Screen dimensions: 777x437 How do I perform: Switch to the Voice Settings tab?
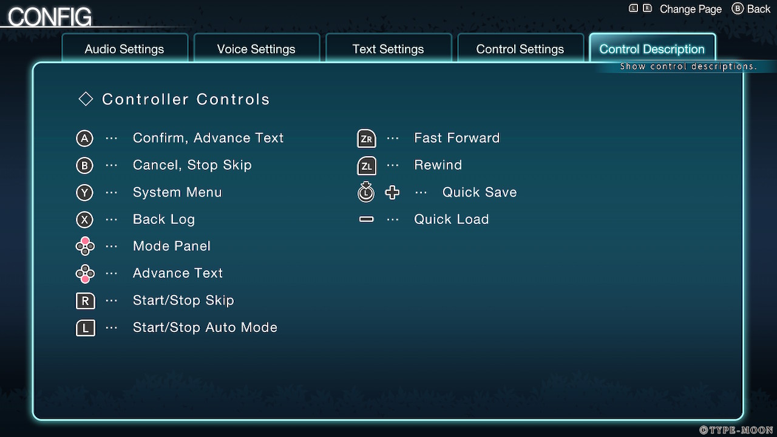coord(256,49)
